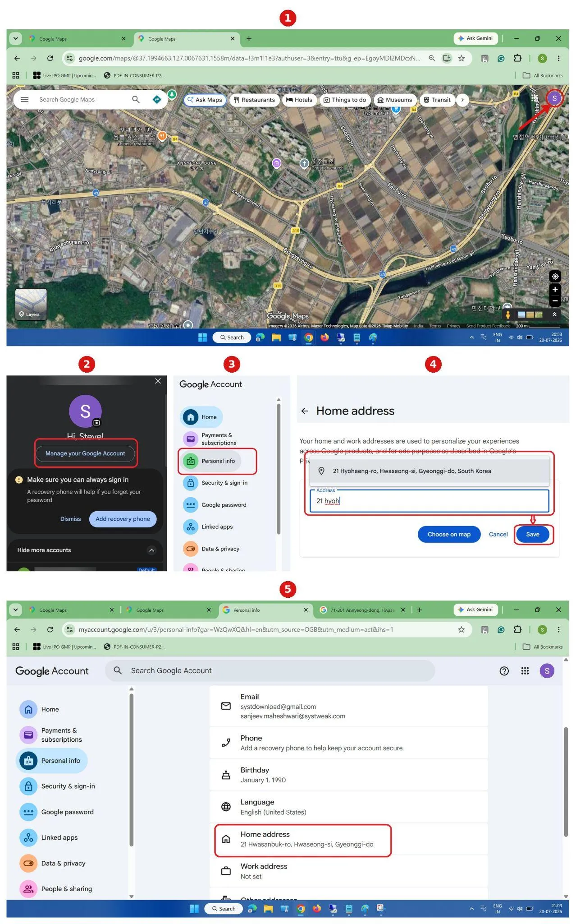The image size is (576, 924).
Task: Open the Birthday row January 1, 1990
Action: tap(348, 775)
